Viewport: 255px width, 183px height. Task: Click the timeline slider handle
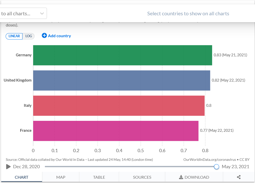pyautogui.click(x=216, y=167)
